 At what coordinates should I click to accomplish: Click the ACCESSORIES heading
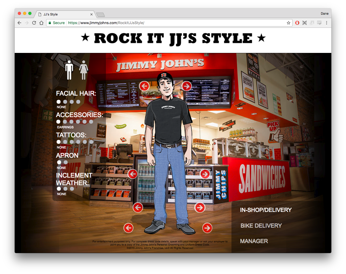pyautogui.click(x=80, y=115)
